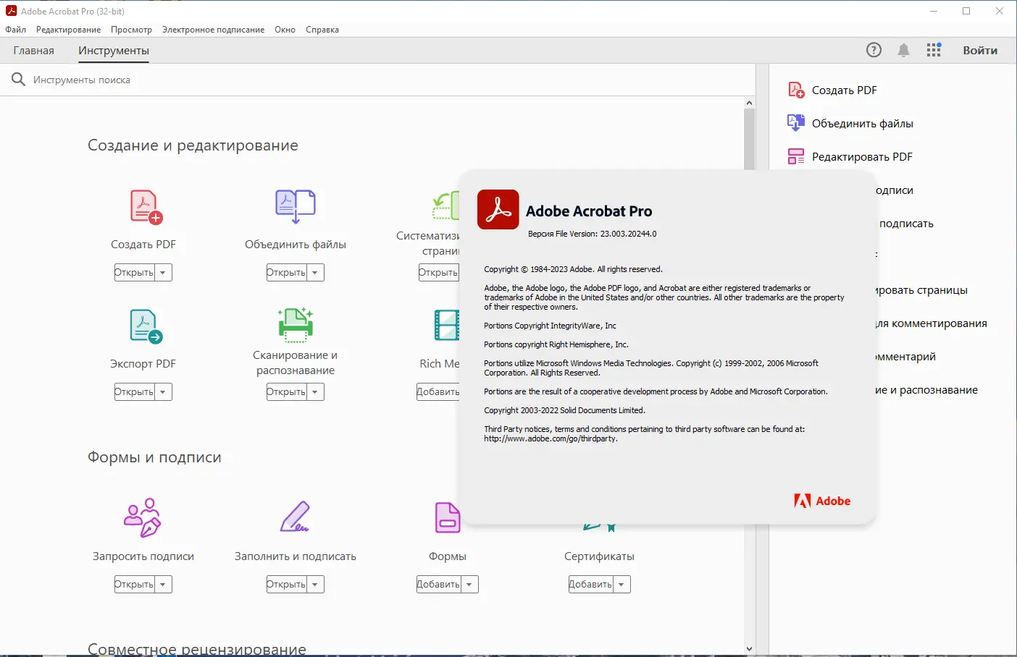Click the Заполнить и подписать pen icon
This screenshot has width=1017, height=657.
[296, 517]
